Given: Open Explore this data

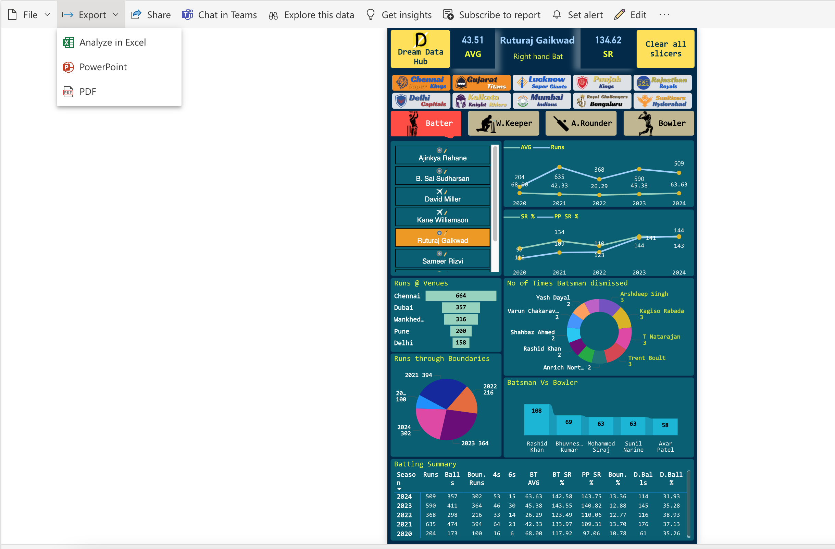Looking at the screenshot, I should 312,15.
